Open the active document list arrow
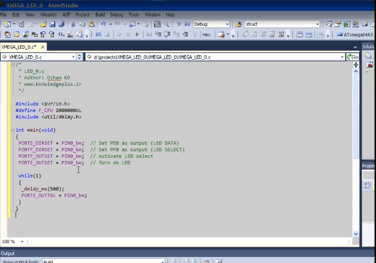376x263 pixels. (355, 47)
